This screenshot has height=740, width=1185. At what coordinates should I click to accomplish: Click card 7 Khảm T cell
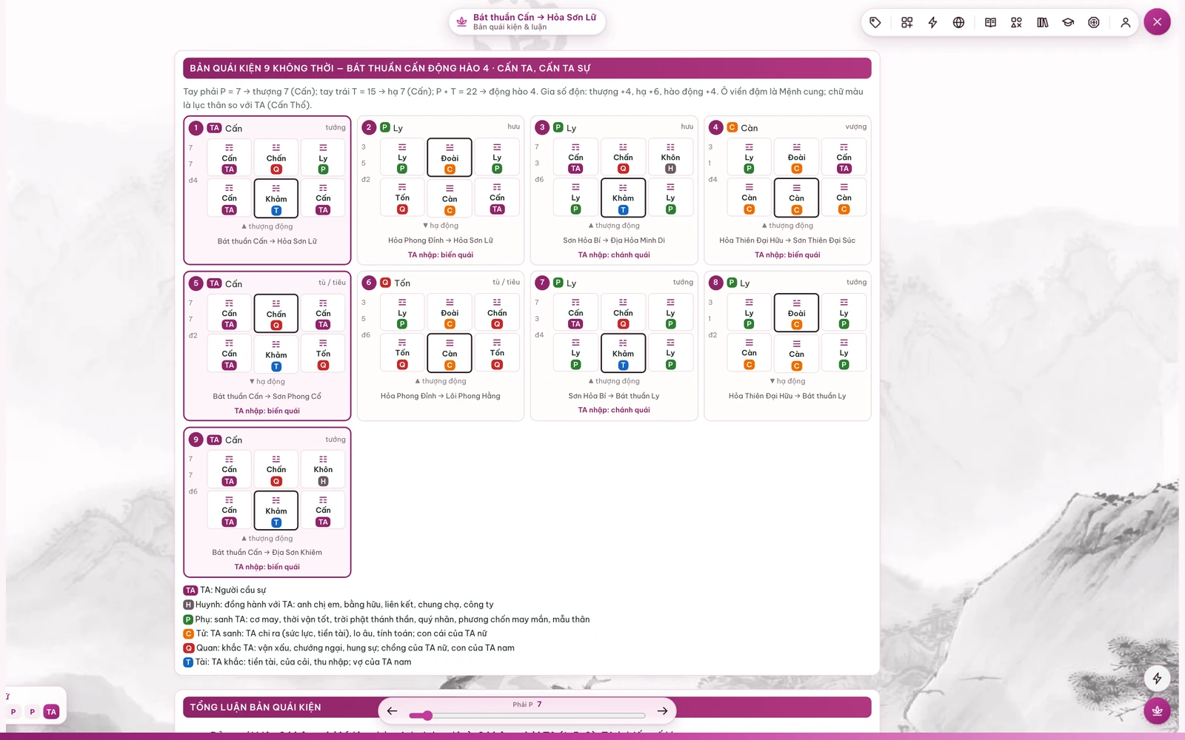click(x=623, y=353)
